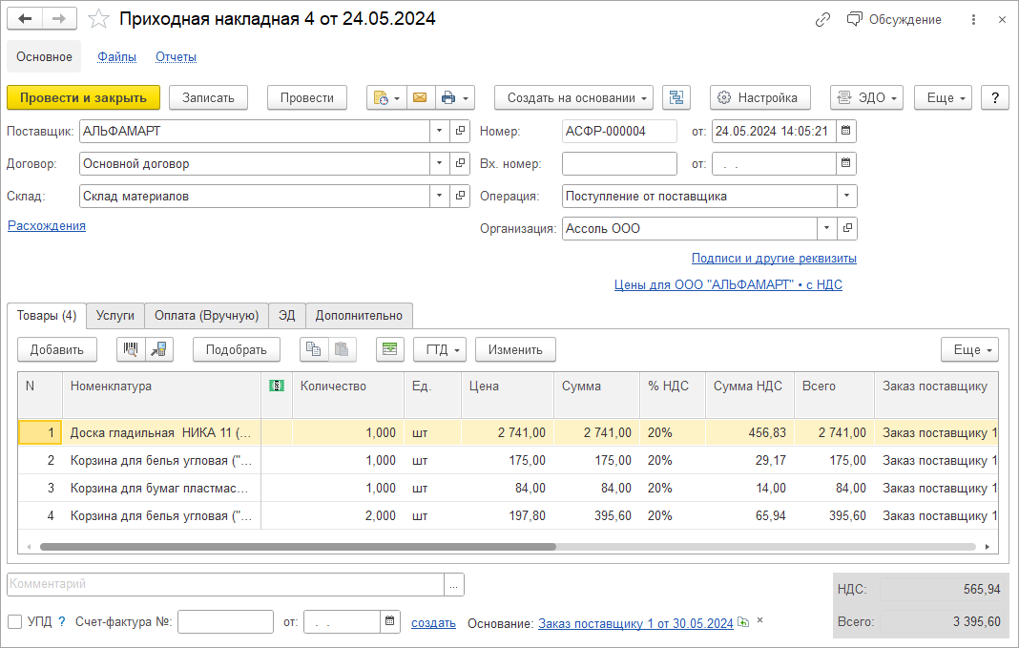Click the barcode search icon in goods toolbar
The height and width of the screenshot is (648, 1019).
click(x=131, y=349)
